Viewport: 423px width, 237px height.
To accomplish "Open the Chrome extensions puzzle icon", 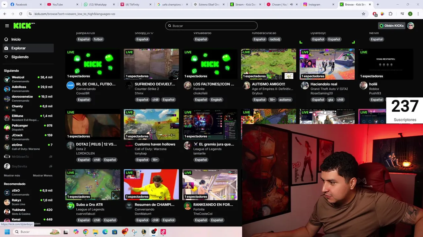I will click(390, 14).
